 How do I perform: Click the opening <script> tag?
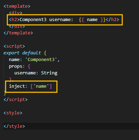[14, 46]
